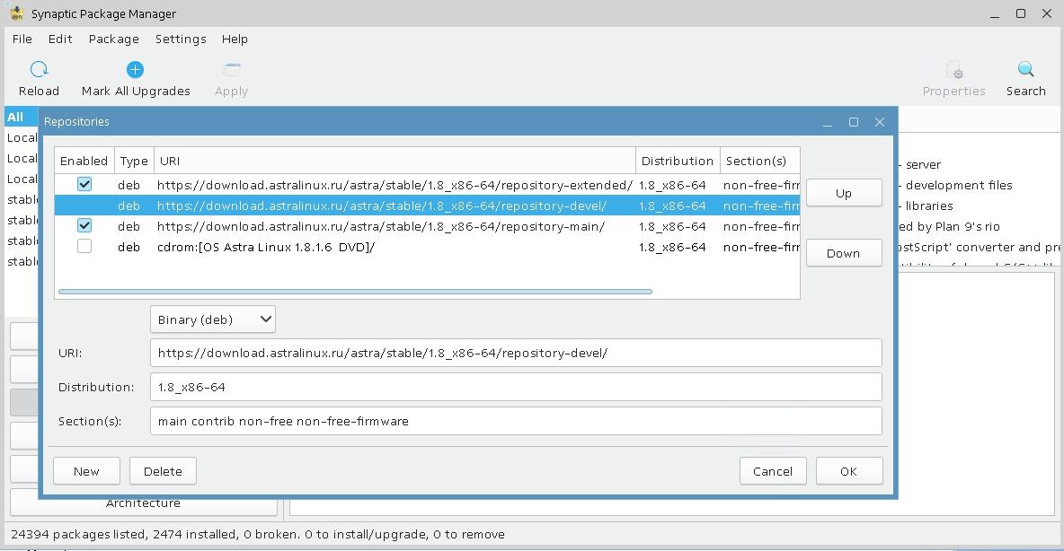Maximize the Synaptic Package Manager window
The image size is (1064, 551).
(1021, 13)
